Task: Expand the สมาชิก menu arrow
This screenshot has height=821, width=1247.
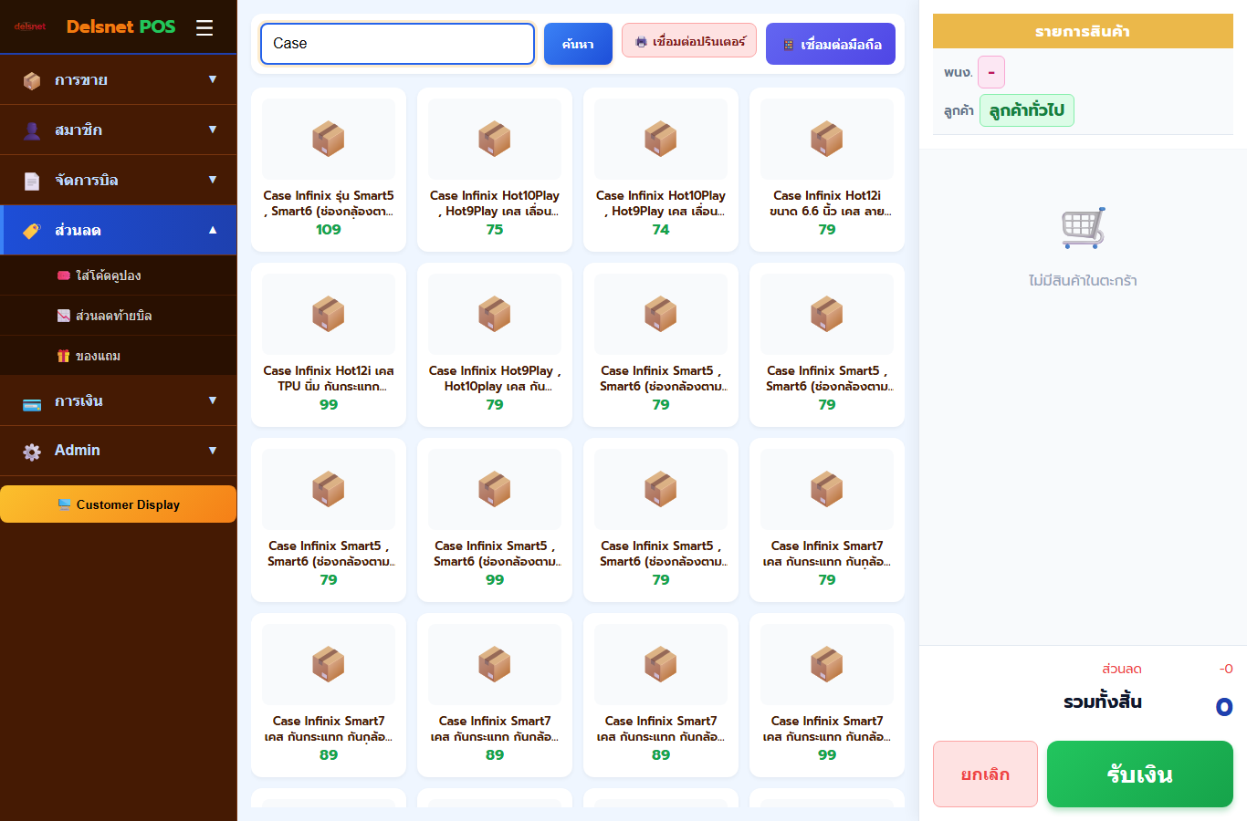Action: tap(213, 130)
